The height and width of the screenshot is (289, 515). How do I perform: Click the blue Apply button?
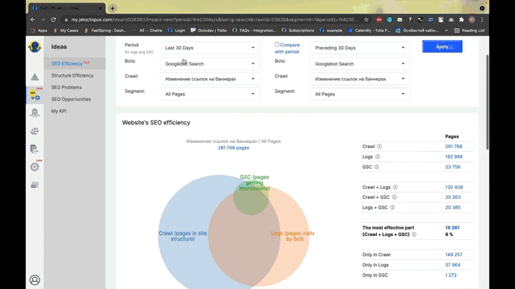(x=442, y=46)
